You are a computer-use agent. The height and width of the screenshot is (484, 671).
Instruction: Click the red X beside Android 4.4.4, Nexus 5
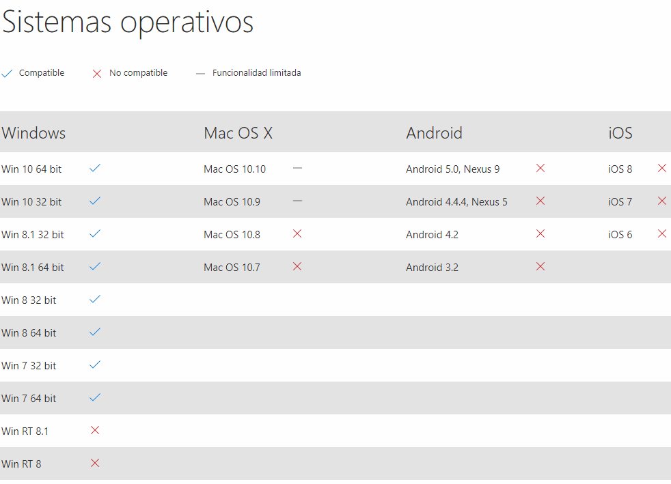click(x=540, y=201)
